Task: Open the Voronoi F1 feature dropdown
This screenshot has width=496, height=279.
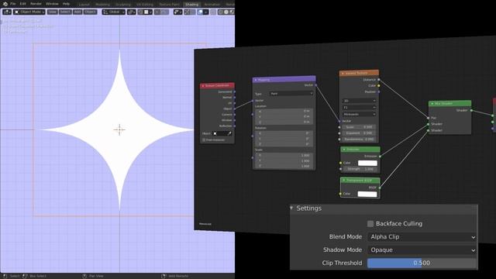Action: pos(360,108)
